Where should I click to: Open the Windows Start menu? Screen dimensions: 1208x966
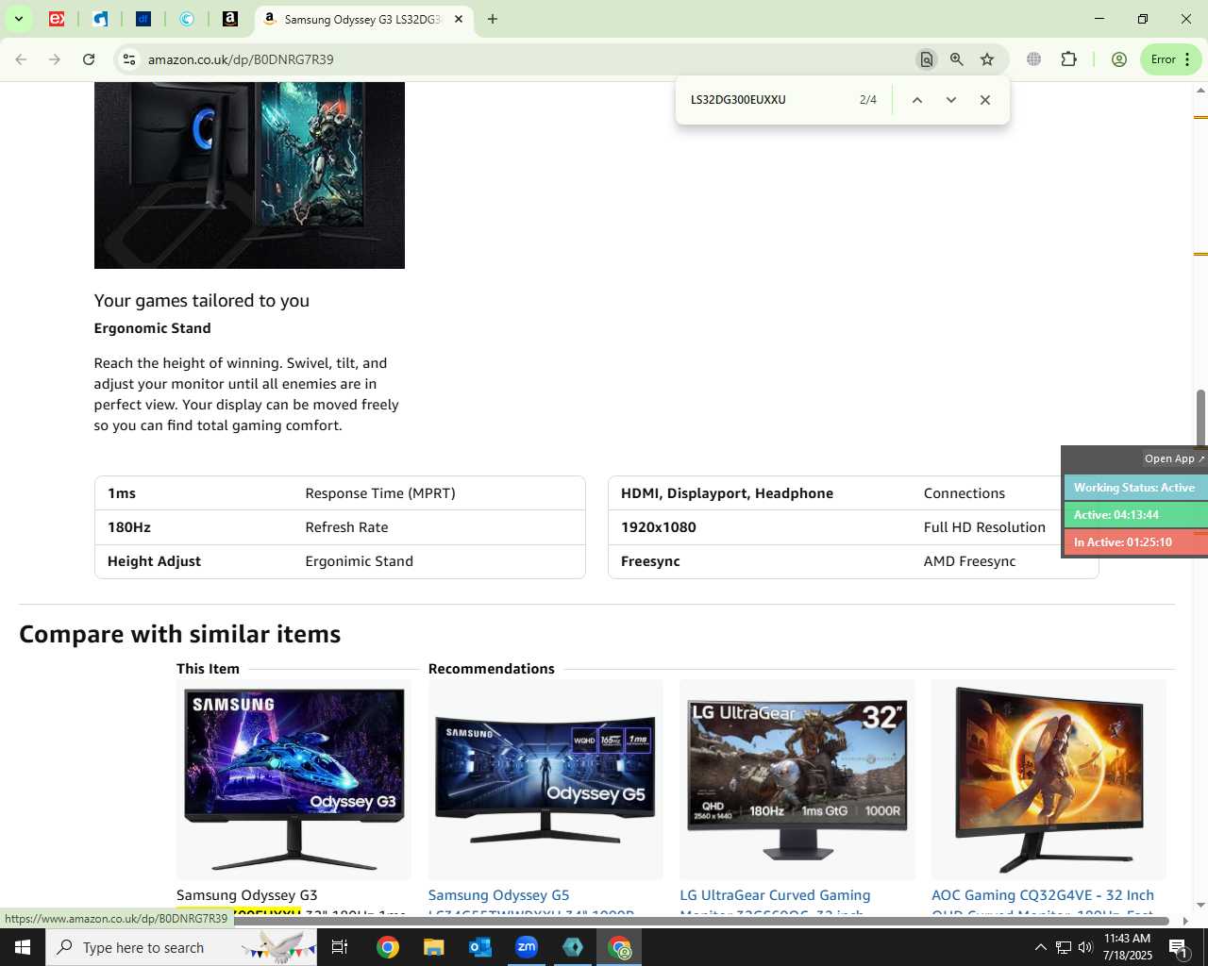pos(23,947)
